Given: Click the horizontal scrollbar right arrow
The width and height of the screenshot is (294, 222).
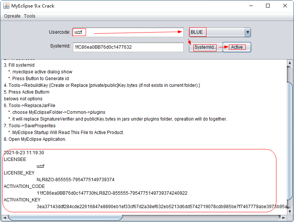Looking at the screenshot, I should (284, 217).
